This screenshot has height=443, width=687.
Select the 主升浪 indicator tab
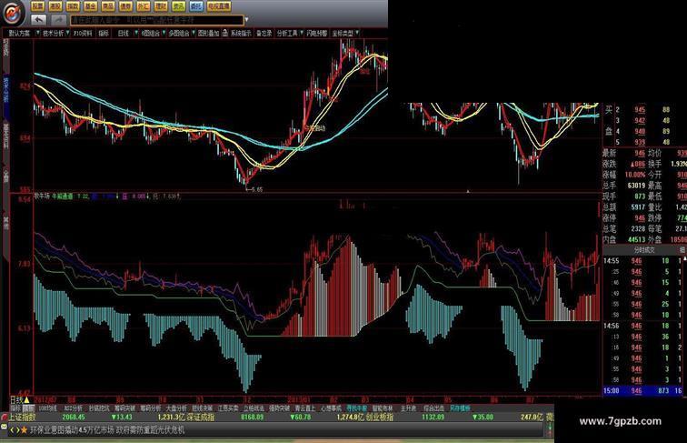pyautogui.click(x=408, y=408)
